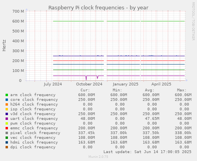Click the vec clock current value 108.00M
Viewport: 197px width, 161px height.
click(86, 138)
